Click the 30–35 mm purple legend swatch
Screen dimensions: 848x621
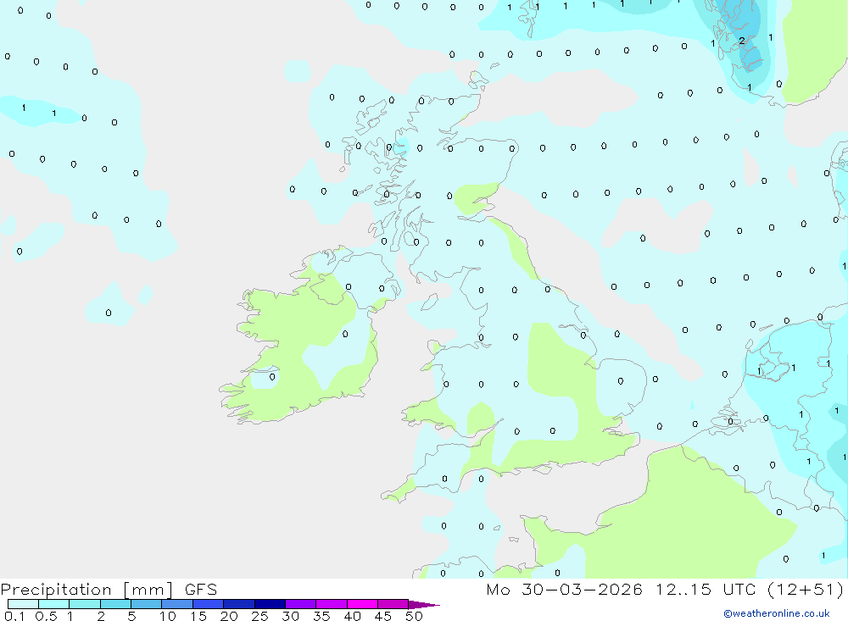tap(301, 604)
